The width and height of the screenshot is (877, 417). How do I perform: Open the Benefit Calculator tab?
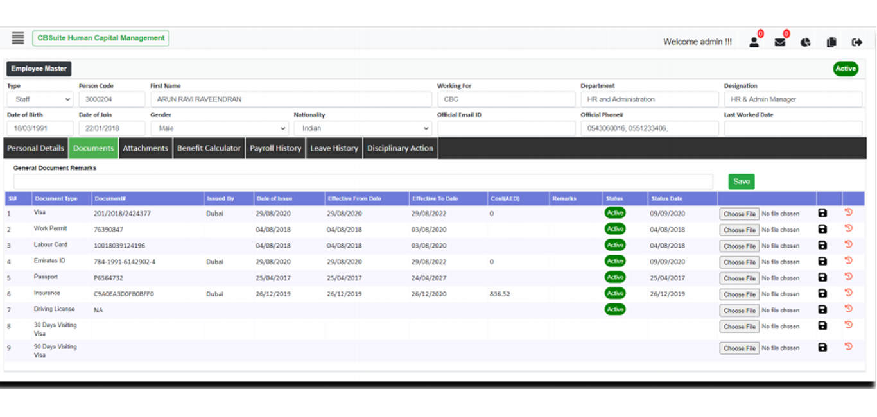click(209, 148)
